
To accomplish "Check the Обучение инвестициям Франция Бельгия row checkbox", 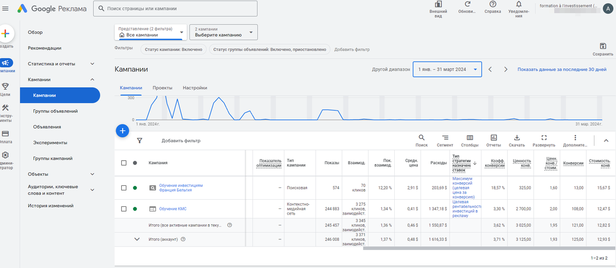I will (x=124, y=188).
